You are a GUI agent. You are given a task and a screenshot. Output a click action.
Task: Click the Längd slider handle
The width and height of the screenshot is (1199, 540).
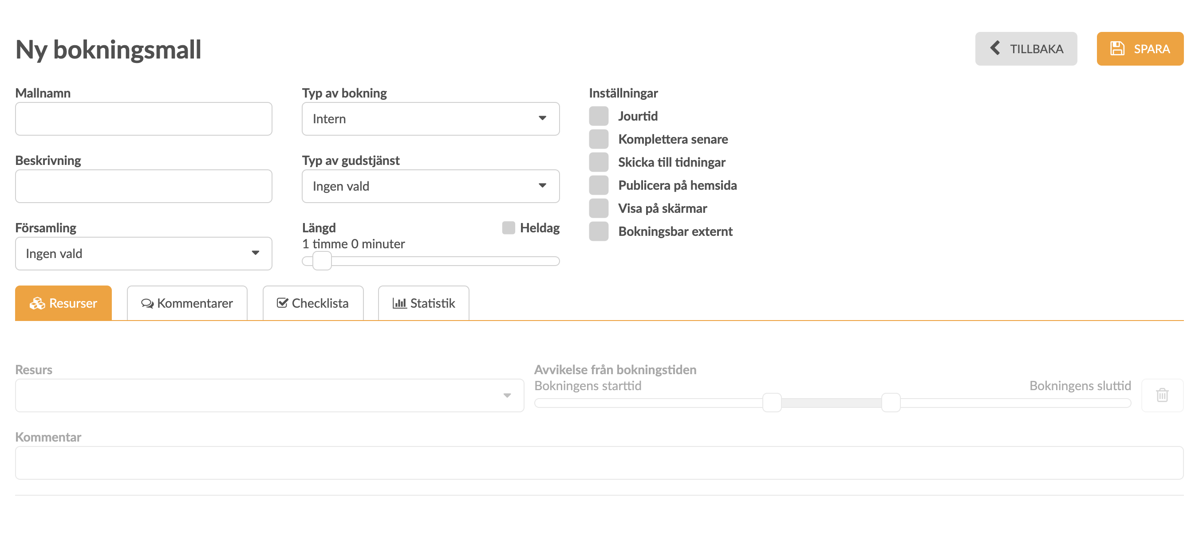322,261
